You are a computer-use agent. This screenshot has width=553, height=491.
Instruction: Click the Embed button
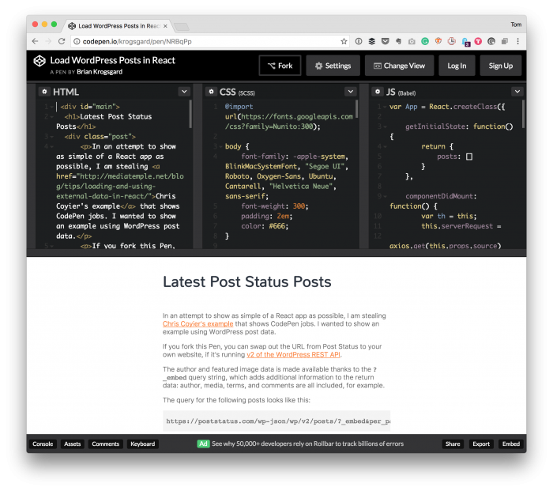510,444
